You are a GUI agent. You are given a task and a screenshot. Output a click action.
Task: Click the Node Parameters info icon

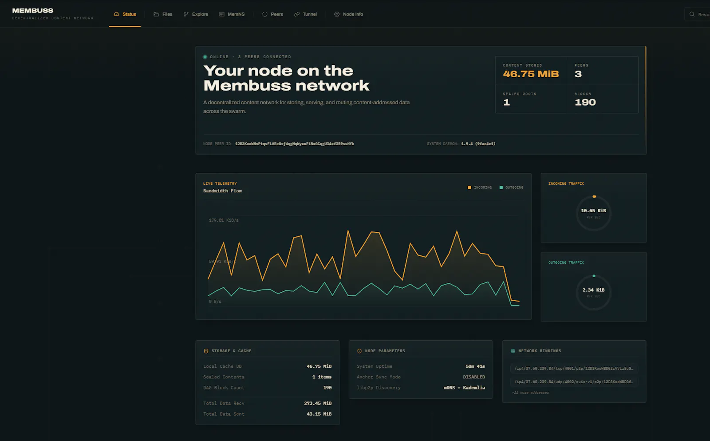coord(359,351)
